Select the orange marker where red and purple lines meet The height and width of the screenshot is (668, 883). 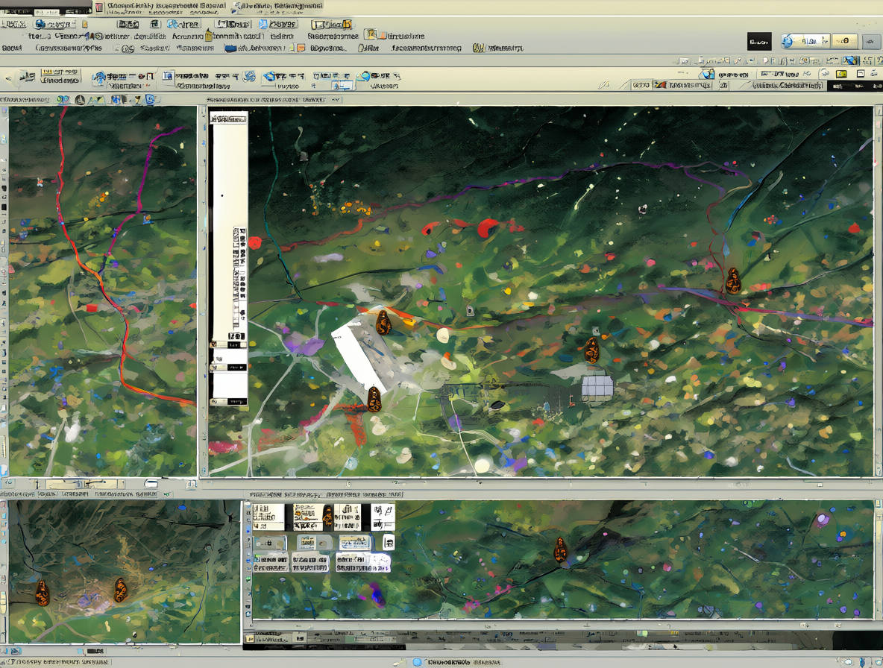coord(732,281)
